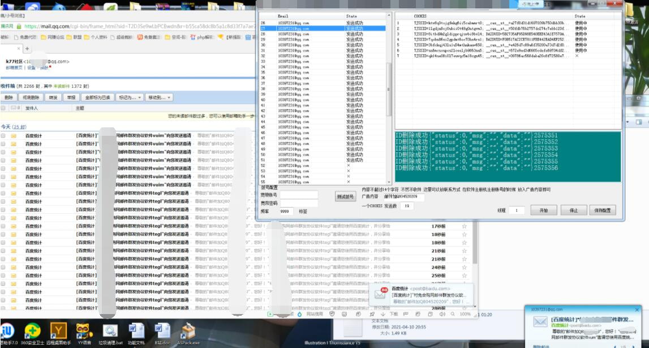The image size is (649, 348).
Task: Click the Email list vertical scrollbar in tool
Action: pyautogui.click(x=389, y=98)
